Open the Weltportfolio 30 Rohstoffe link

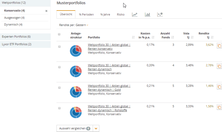click(109, 108)
